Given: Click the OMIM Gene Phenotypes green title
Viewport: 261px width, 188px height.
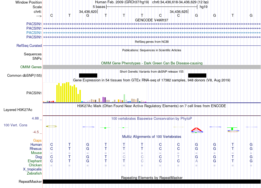Looking at the screenshot, I should tap(152, 63).
